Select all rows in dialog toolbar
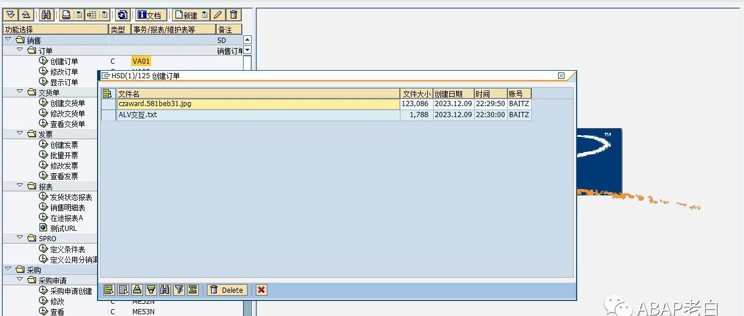The image size is (744, 316). [x=109, y=290]
